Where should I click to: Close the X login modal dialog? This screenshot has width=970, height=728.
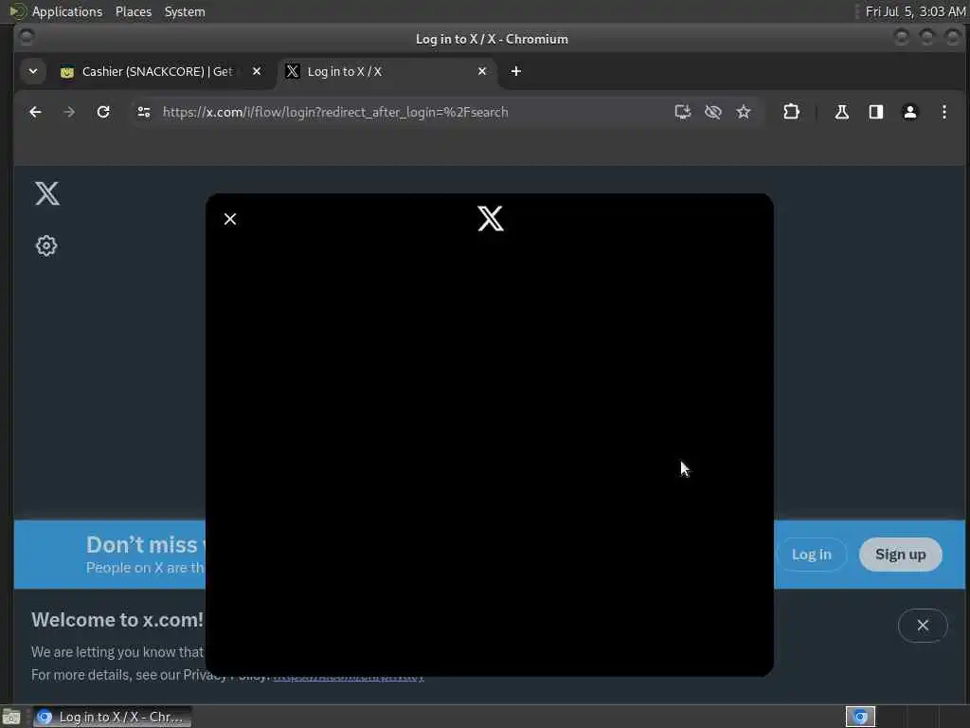click(230, 219)
